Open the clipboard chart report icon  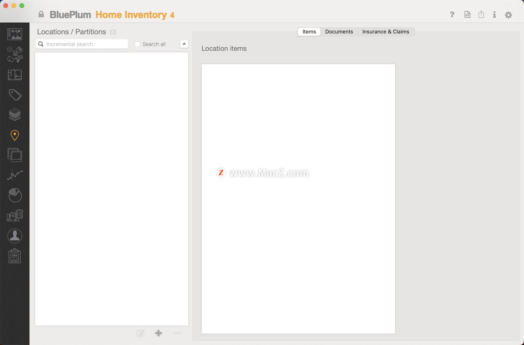15,256
